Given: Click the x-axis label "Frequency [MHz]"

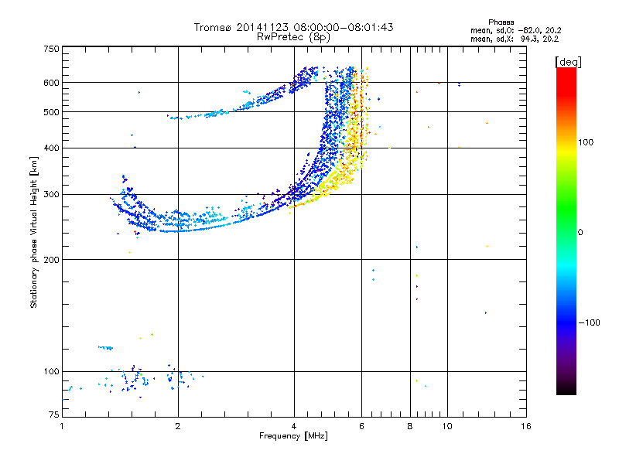Looking at the screenshot, I should click(293, 436).
